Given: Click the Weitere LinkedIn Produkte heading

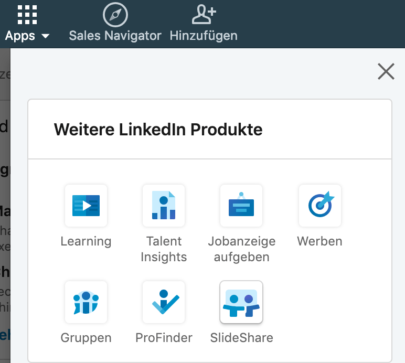Looking at the screenshot, I should click(x=158, y=129).
